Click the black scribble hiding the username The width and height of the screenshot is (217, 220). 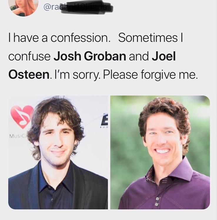tap(87, 7)
